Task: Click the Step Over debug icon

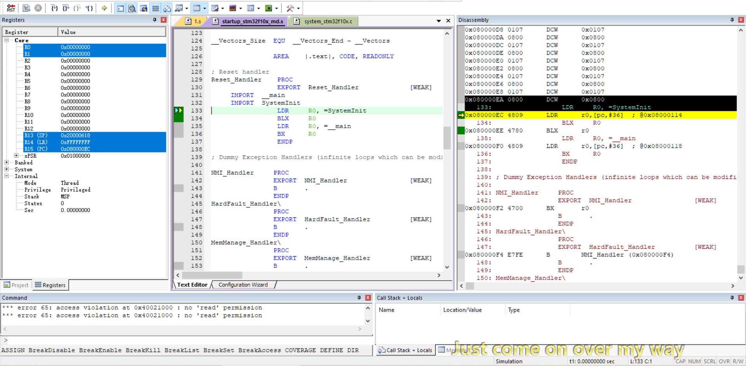Action: click(66, 8)
